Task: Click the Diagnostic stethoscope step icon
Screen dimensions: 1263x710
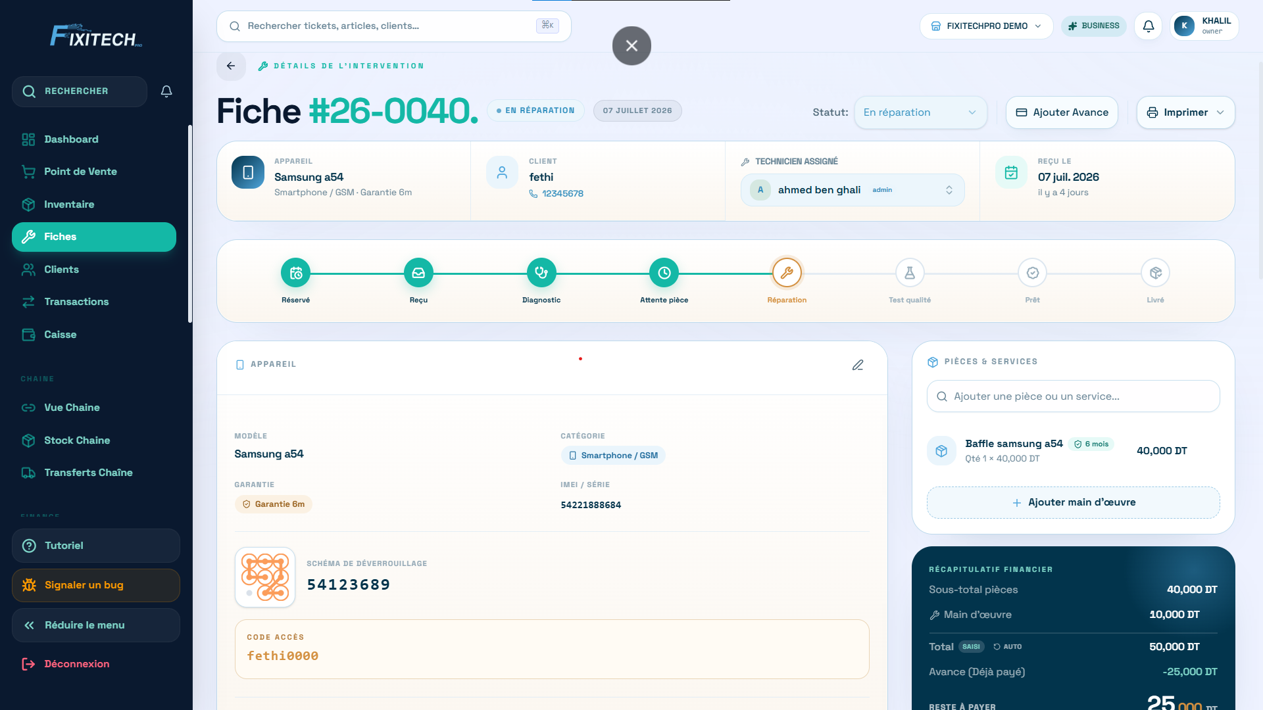Action: (x=541, y=273)
